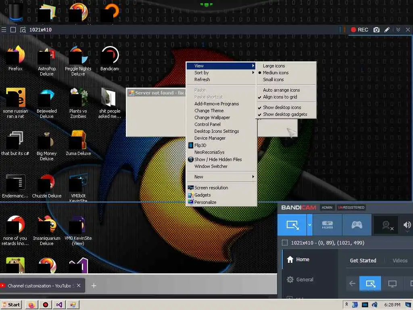Select Small icons view option
The width and height of the screenshot is (413, 310).
(286, 80)
